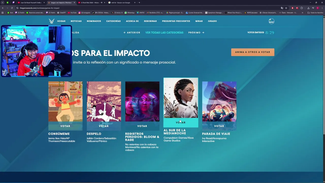Image resolution: width=325 pixels, height=183 pixels.
Task: Open the Kick bookmark
Action: [x=10, y=13]
